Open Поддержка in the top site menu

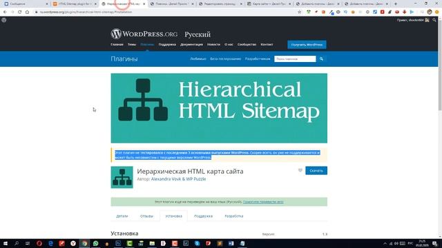167,44
